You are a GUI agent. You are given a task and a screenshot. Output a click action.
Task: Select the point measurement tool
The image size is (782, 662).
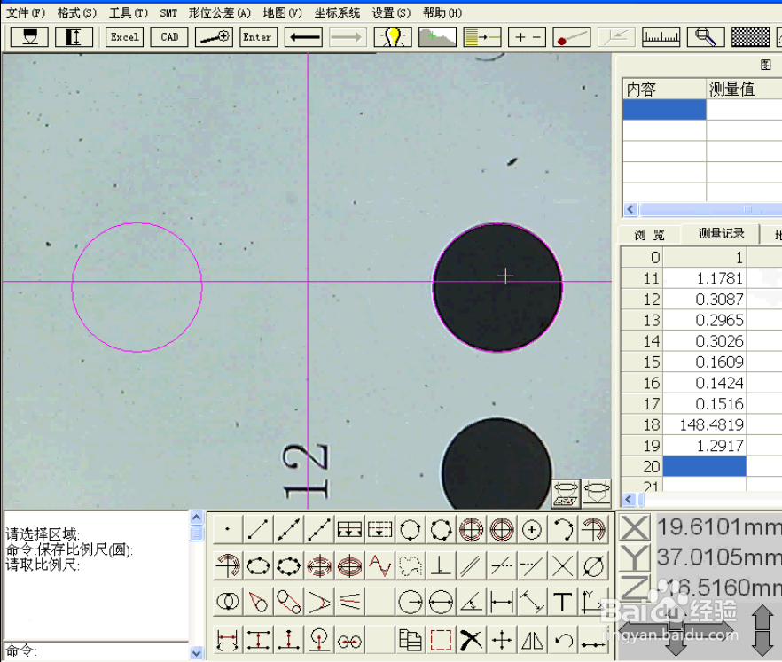(x=227, y=529)
